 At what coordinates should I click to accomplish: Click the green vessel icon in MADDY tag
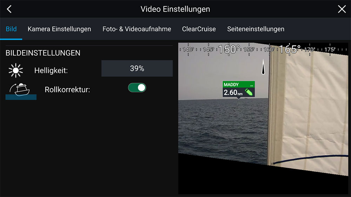[249, 92]
